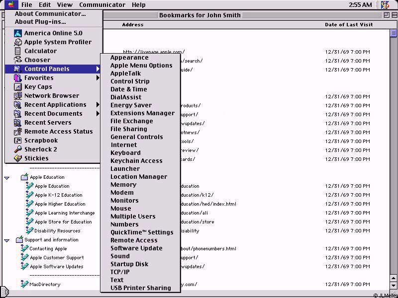
Task: Click the Calculator icon in Apple menu
Action: 17,51
